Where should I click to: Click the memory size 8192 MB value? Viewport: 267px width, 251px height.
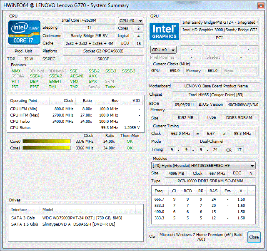tap(185, 118)
